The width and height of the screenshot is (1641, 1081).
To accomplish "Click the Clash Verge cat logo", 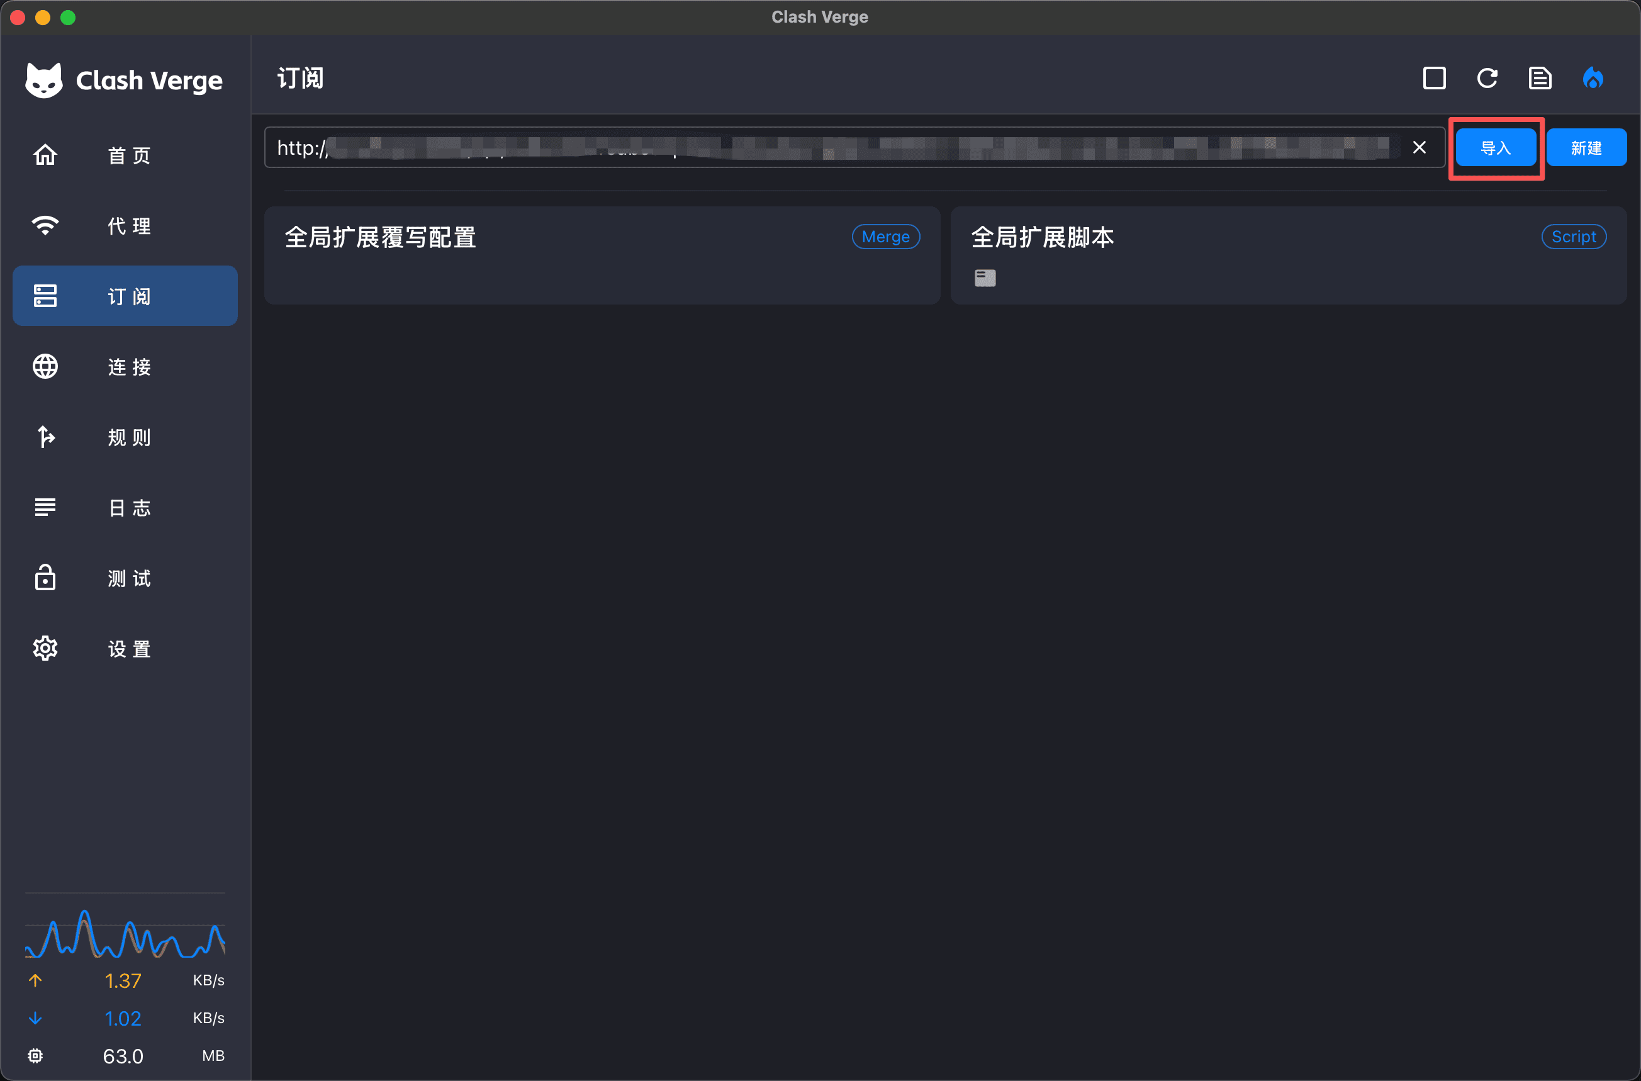I will (44, 81).
